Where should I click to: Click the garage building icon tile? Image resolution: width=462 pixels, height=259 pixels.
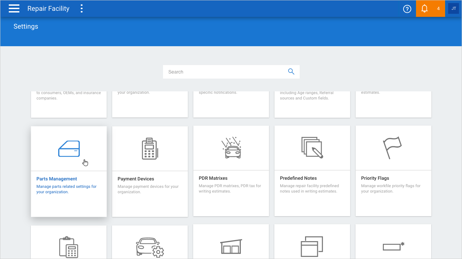click(x=231, y=247)
